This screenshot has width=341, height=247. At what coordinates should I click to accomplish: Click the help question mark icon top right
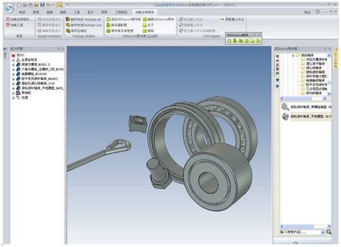[x=318, y=12]
